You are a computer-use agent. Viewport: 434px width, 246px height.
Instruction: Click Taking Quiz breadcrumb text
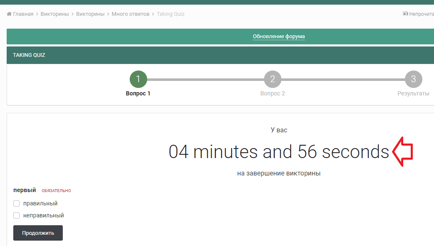pyautogui.click(x=170, y=14)
